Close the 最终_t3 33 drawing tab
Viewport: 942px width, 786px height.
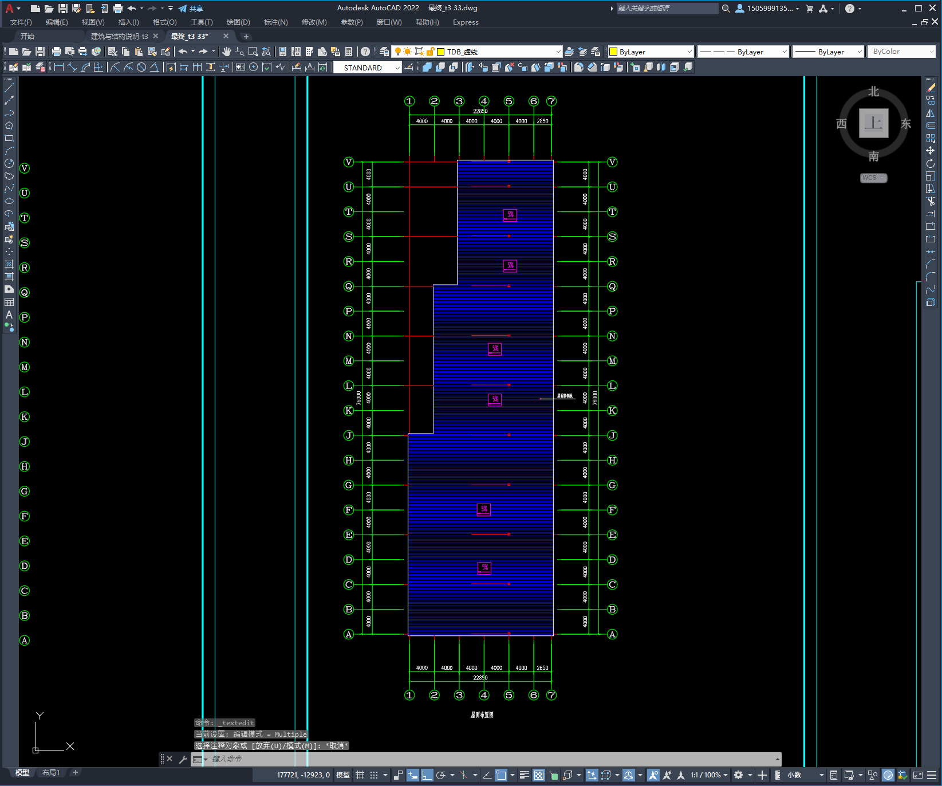tap(226, 36)
